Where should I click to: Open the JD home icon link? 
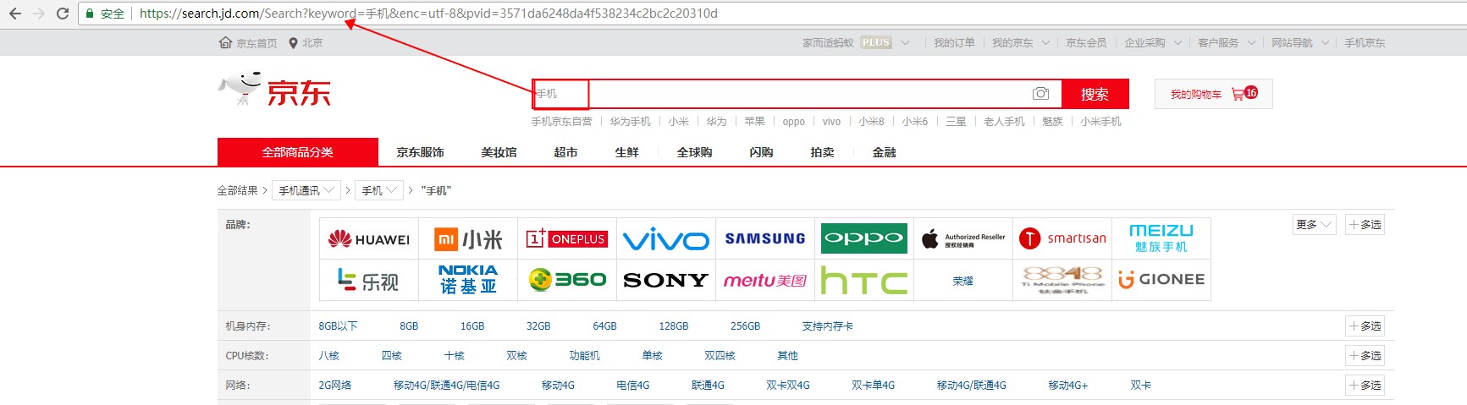(x=225, y=42)
